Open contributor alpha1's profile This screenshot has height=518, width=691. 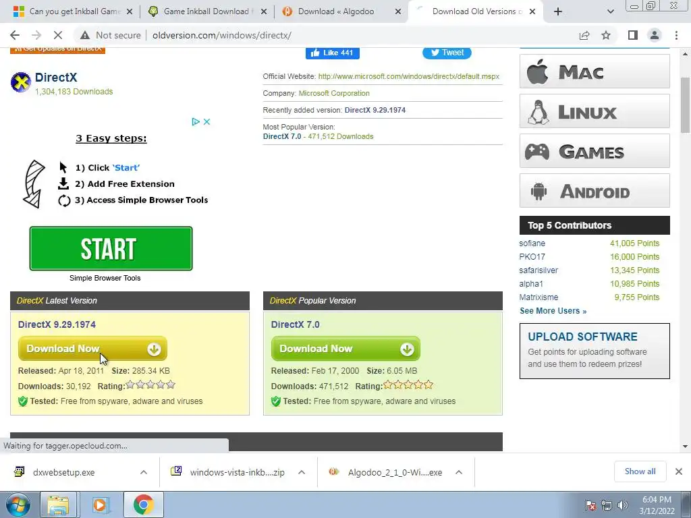(x=531, y=284)
